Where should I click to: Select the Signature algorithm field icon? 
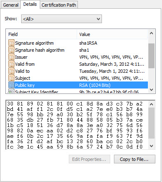(x=11, y=43)
